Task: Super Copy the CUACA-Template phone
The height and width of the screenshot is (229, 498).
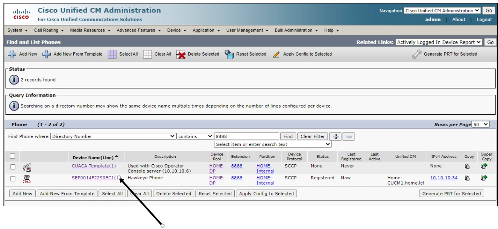Action: [x=484, y=166]
